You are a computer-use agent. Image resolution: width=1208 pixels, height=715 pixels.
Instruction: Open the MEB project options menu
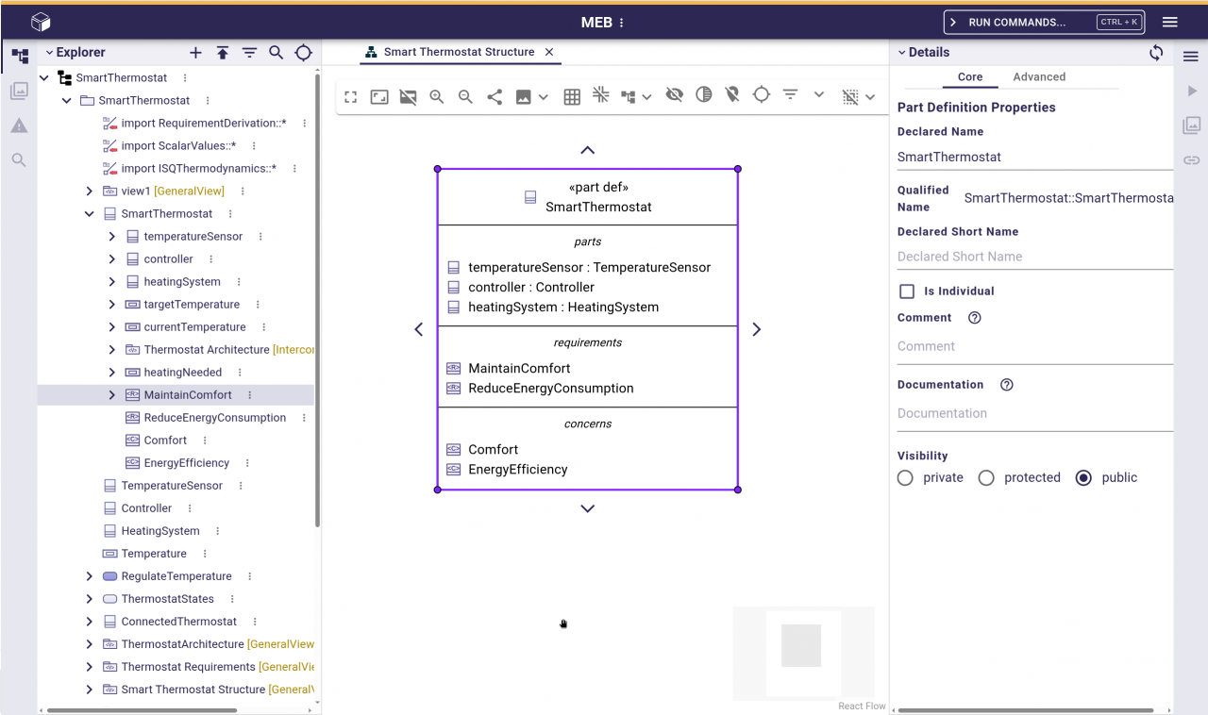point(621,23)
